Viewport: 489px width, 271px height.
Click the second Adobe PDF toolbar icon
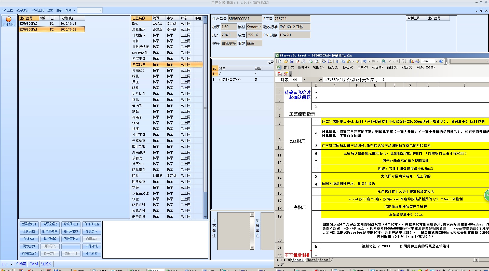click(x=286, y=74)
